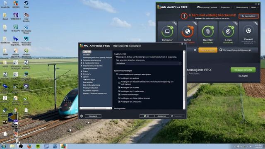The image size is (265, 149).
Task: Launch Firefox from the taskbar
Action: 29,146
